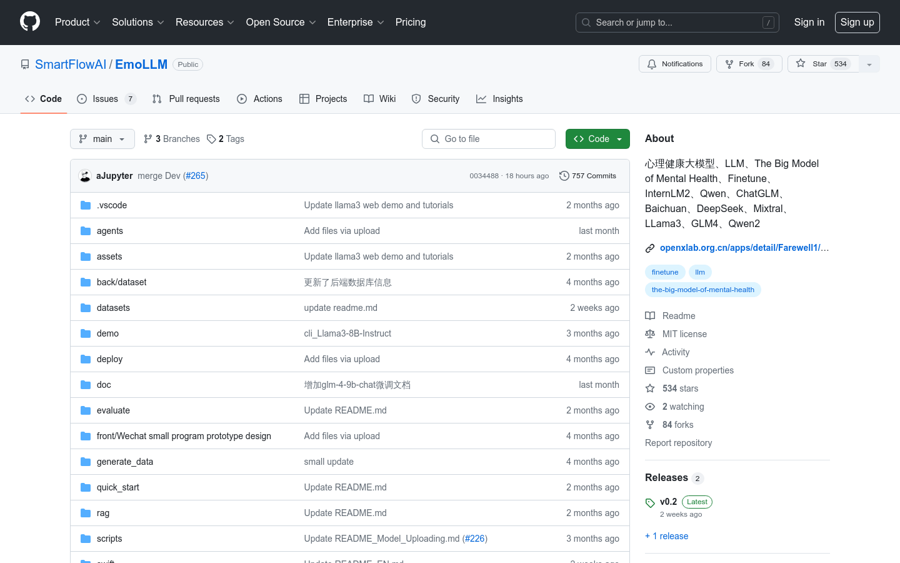Viewport: 900px width, 563px height.
Task: Click the aJupyter avatar image
Action: 85,176
